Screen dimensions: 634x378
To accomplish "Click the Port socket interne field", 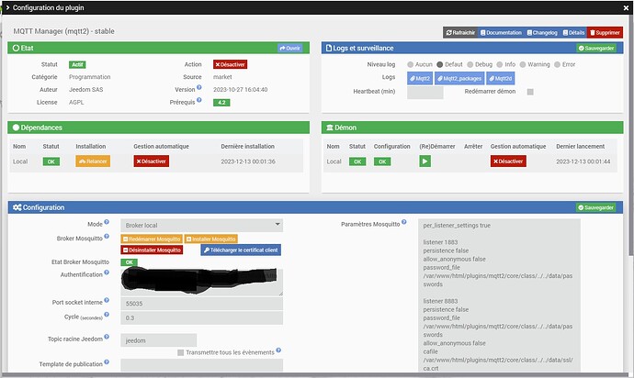I will tap(202, 304).
